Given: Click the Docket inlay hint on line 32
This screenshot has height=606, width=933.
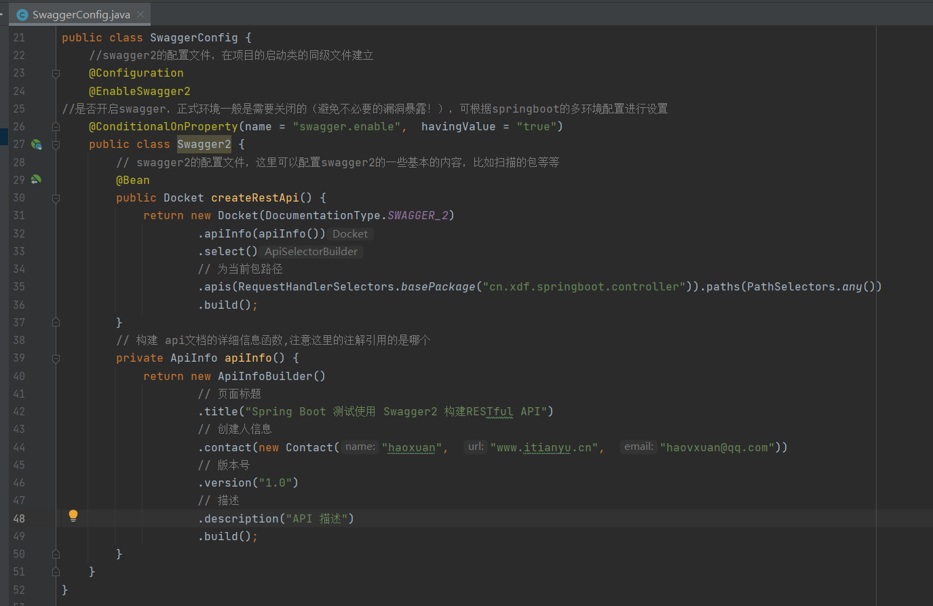Looking at the screenshot, I should 350,234.
